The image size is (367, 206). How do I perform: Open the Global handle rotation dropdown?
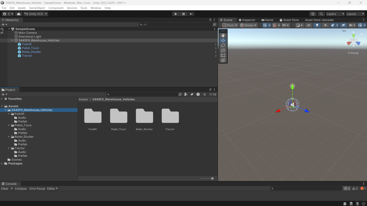point(248,25)
